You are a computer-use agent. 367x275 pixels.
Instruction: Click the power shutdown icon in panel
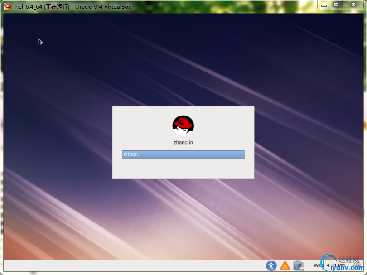[x=357, y=265]
